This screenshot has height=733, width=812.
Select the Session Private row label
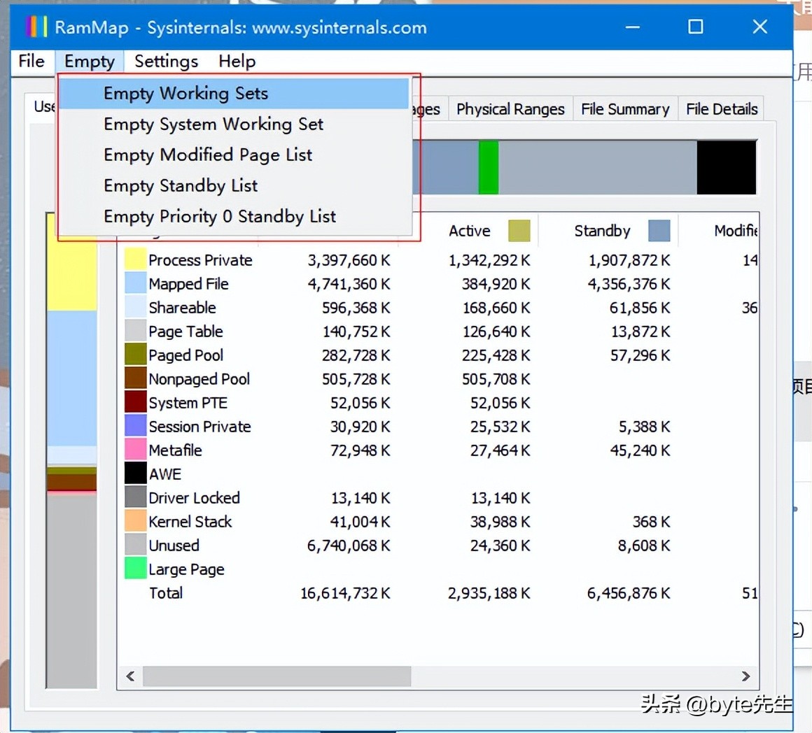click(200, 426)
